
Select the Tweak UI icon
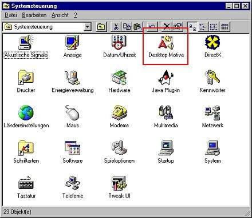119,183
